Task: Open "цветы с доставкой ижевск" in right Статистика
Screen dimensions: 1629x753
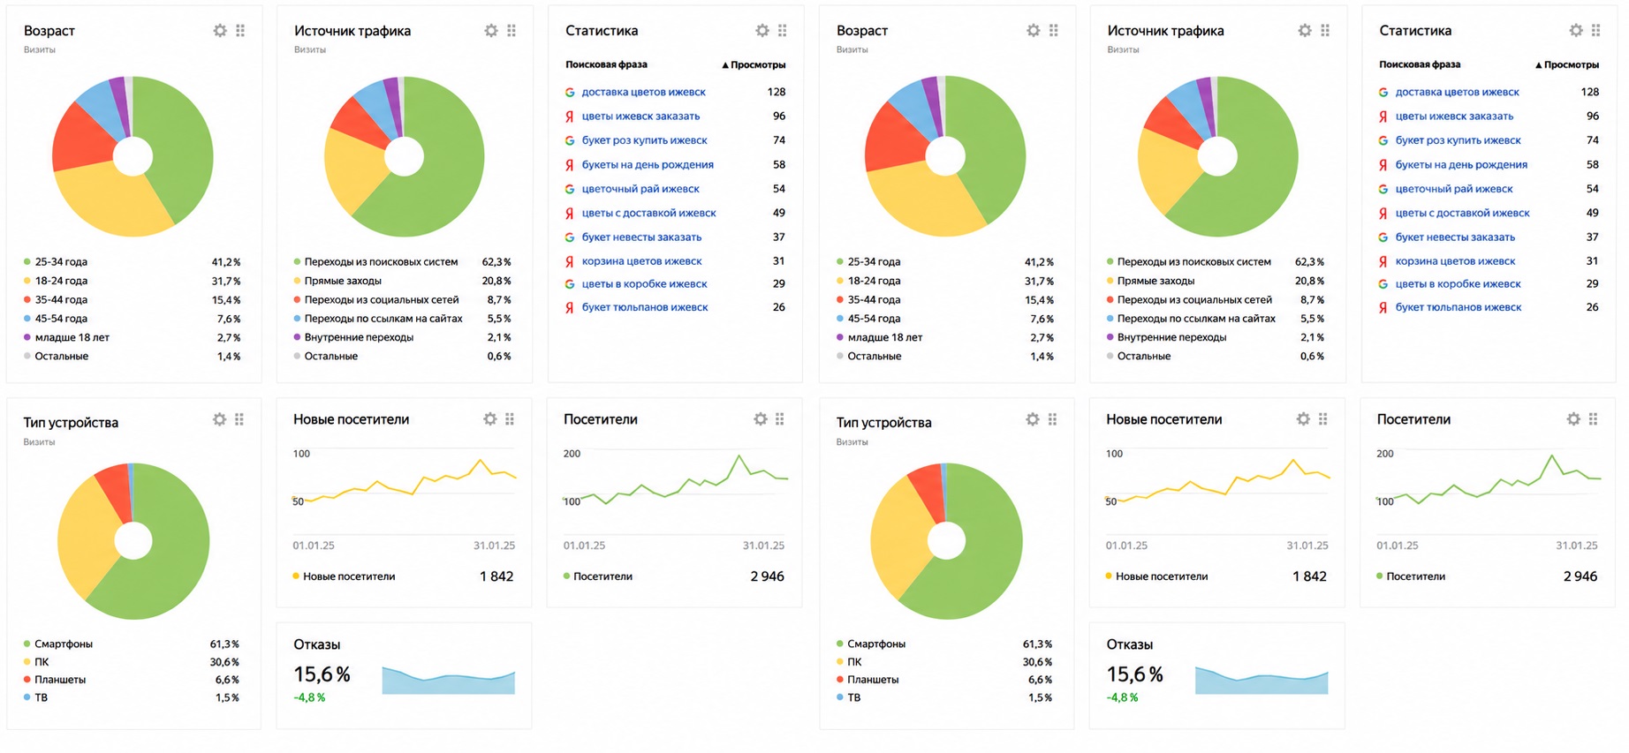Action: point(1462,213)
